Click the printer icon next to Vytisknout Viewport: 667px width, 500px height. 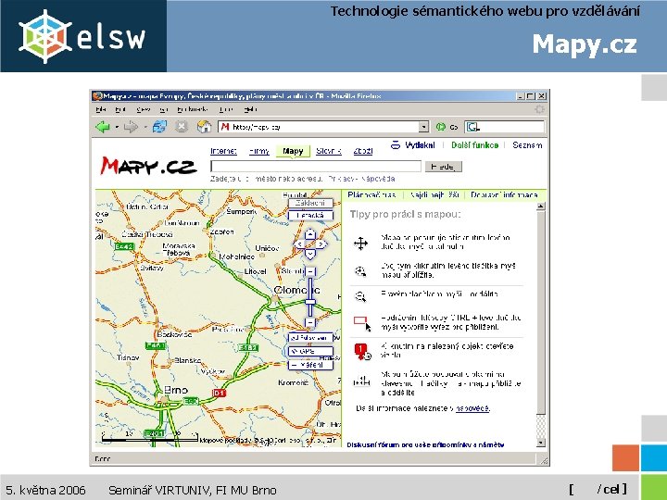tap(396, 145)
